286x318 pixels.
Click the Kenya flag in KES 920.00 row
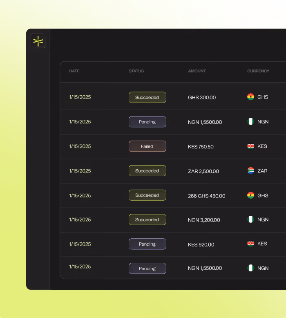[x=251, y=244]
